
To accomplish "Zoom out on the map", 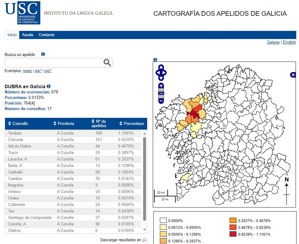I will [x=161, y=101].
